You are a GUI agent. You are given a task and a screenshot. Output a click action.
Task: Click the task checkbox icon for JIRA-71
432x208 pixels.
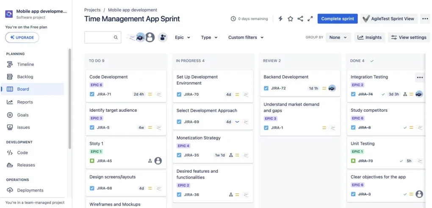pyautogui.click(x=92, y=94)
